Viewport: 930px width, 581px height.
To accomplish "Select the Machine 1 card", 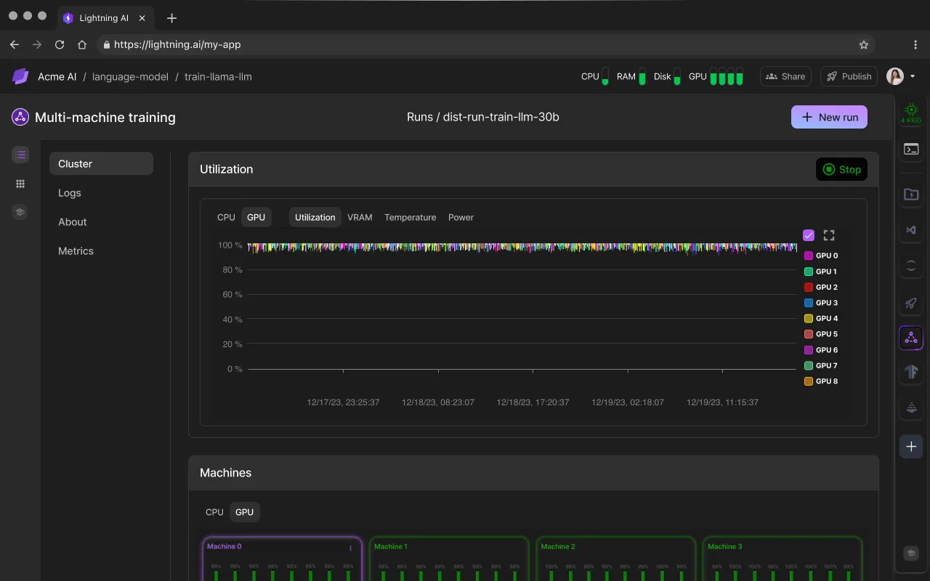I will tap(449, 558).
